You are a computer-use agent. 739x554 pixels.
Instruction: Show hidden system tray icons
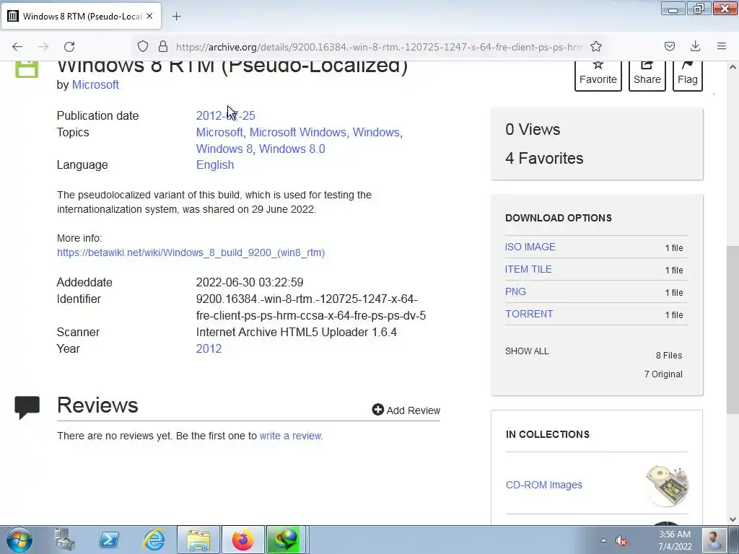(x=603, y=540)
